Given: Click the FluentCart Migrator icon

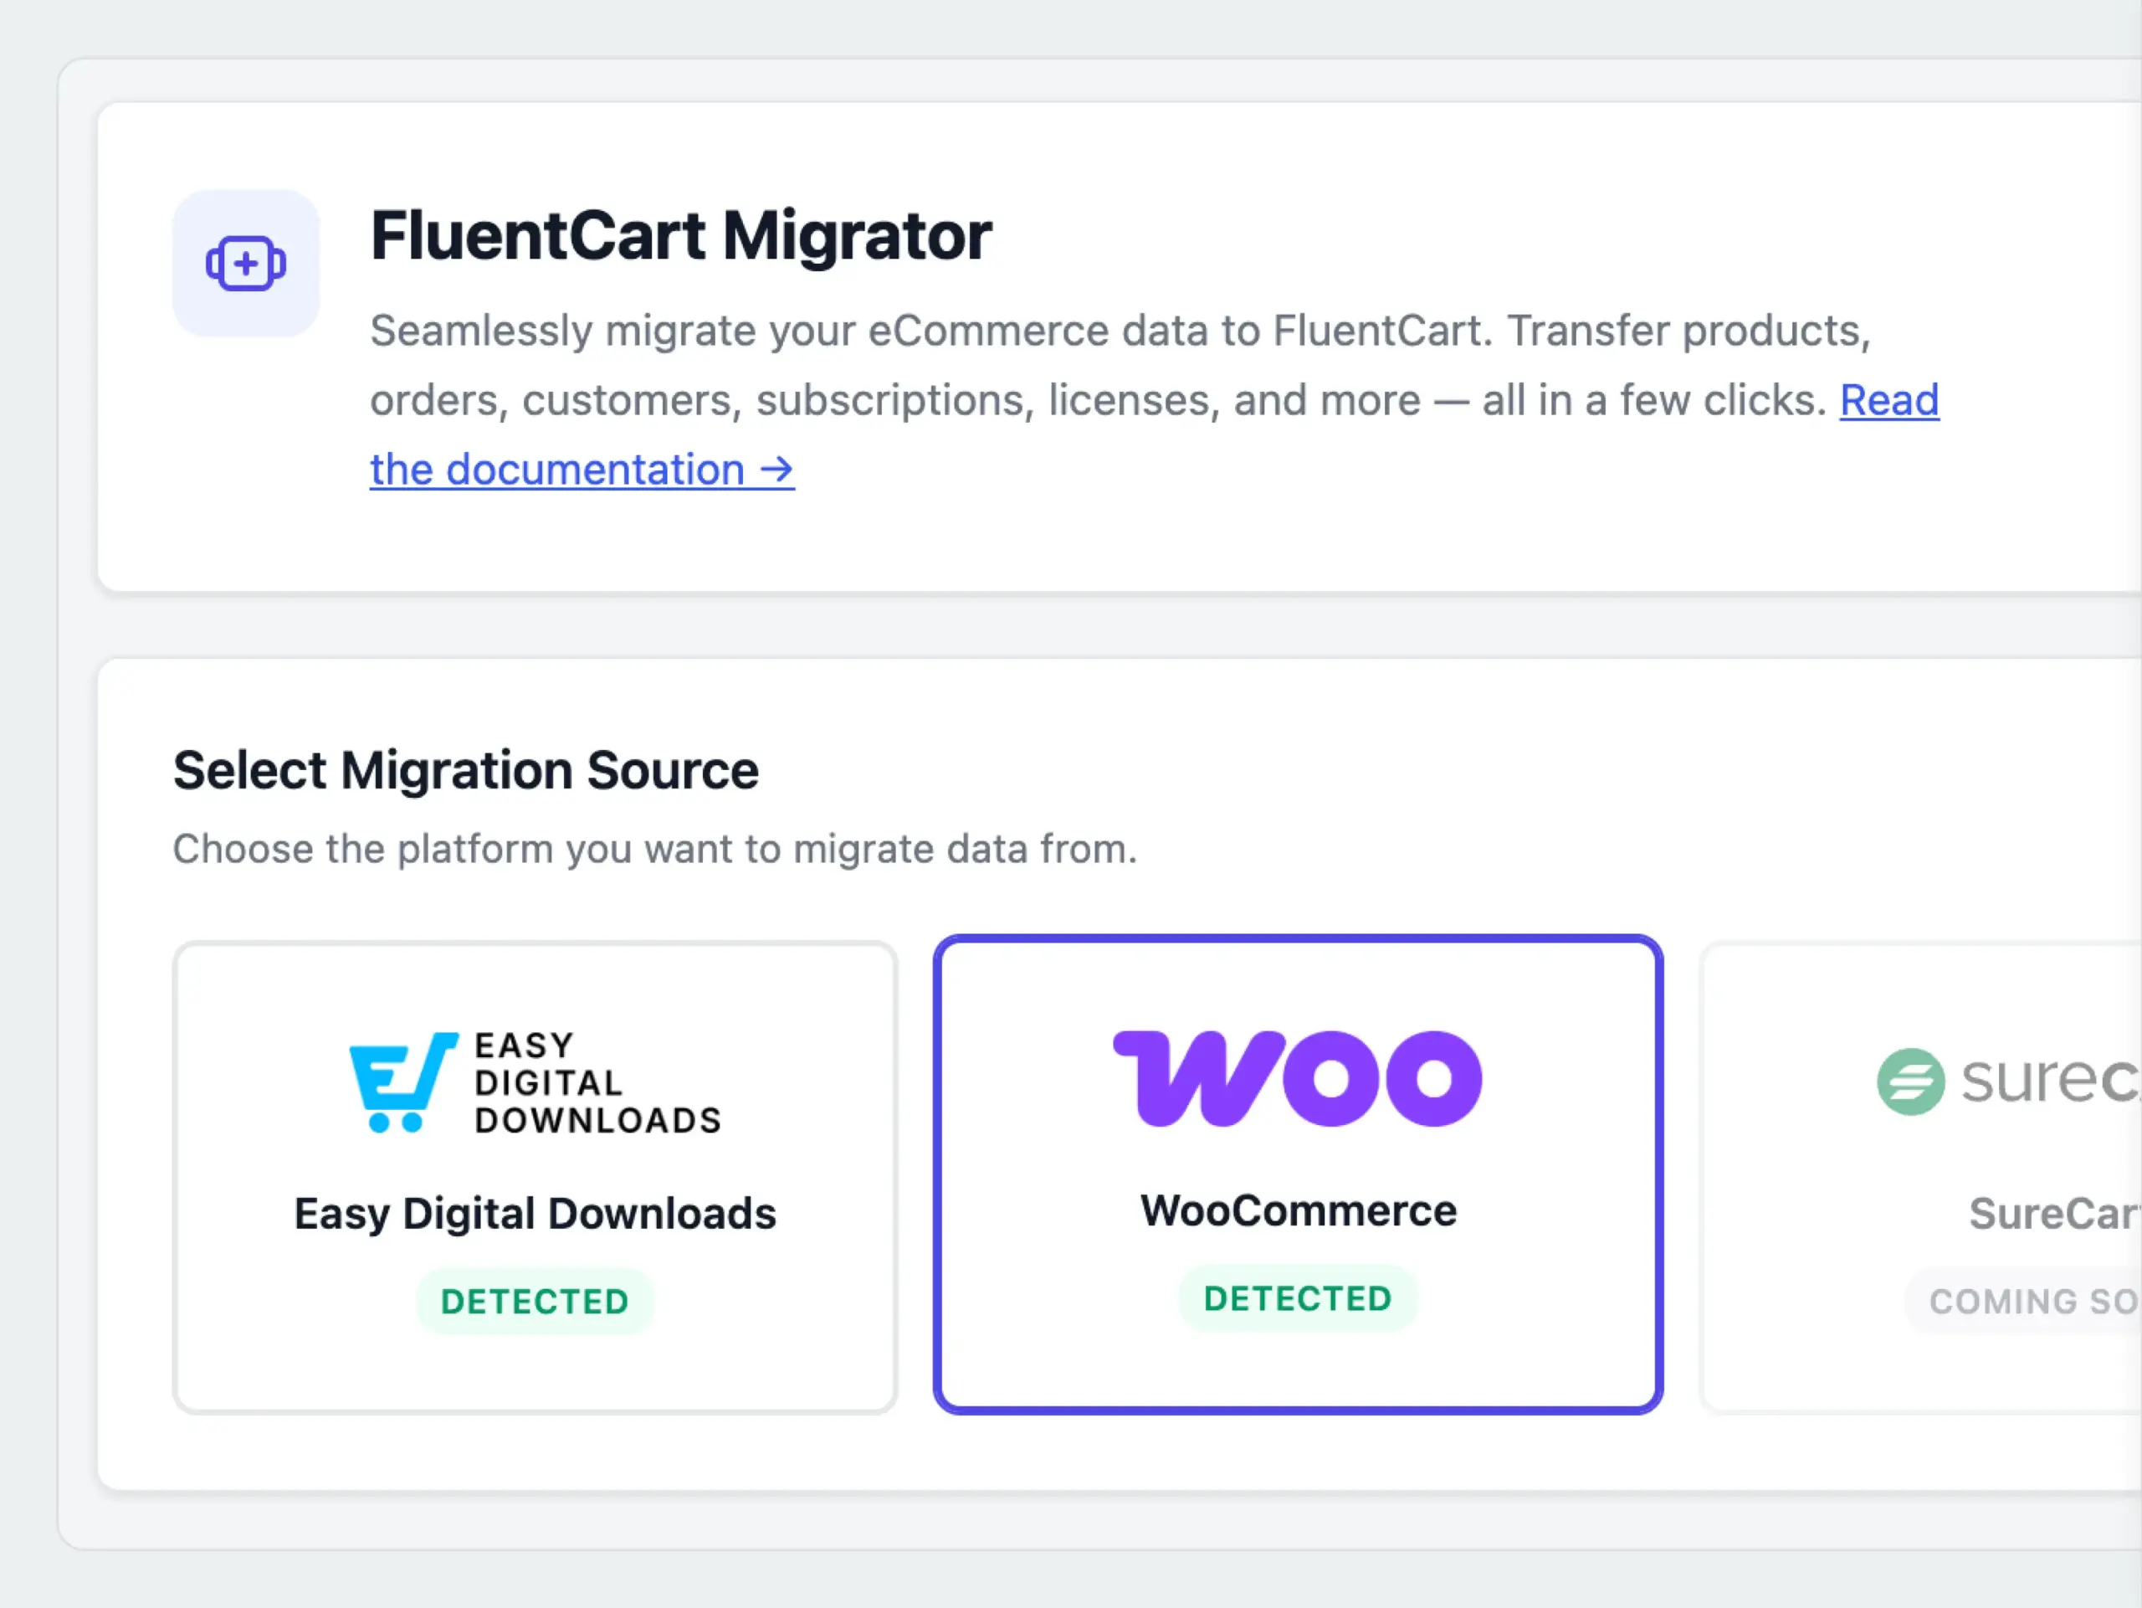Looking at the screenshot, I should pos(246,264).
